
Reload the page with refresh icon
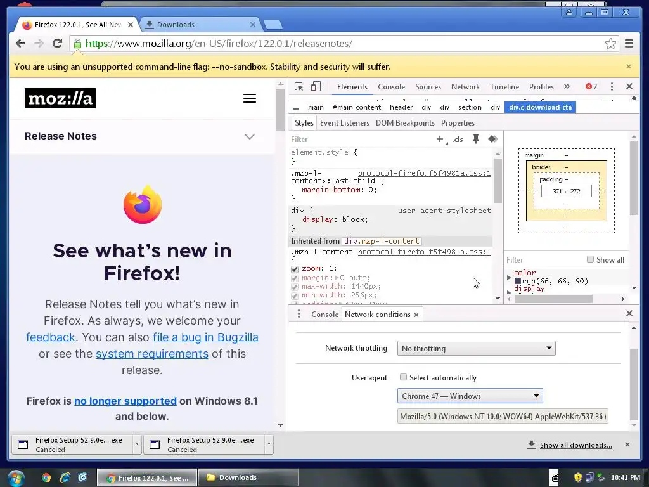(58, 44)
